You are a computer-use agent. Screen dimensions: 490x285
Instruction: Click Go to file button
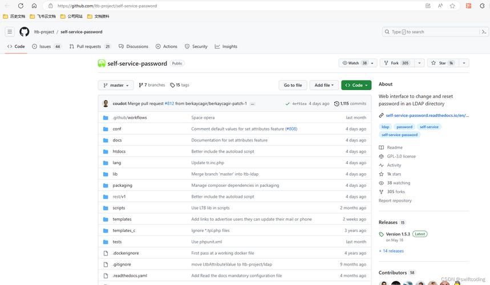(x=293, y=85)
